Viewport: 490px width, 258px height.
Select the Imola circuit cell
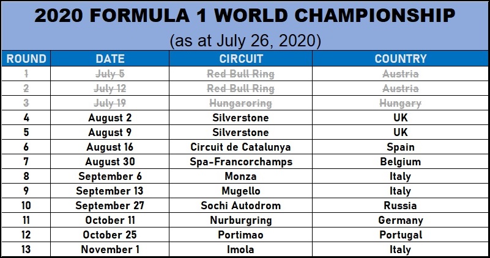(241, 249)
